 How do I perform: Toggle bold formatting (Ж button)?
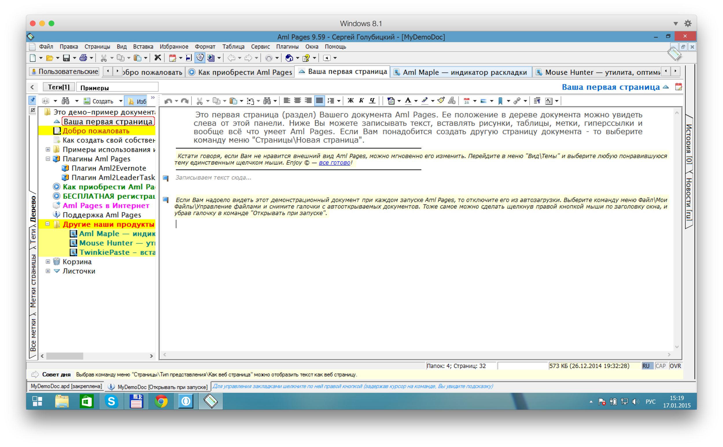click(x=351, y=101)
